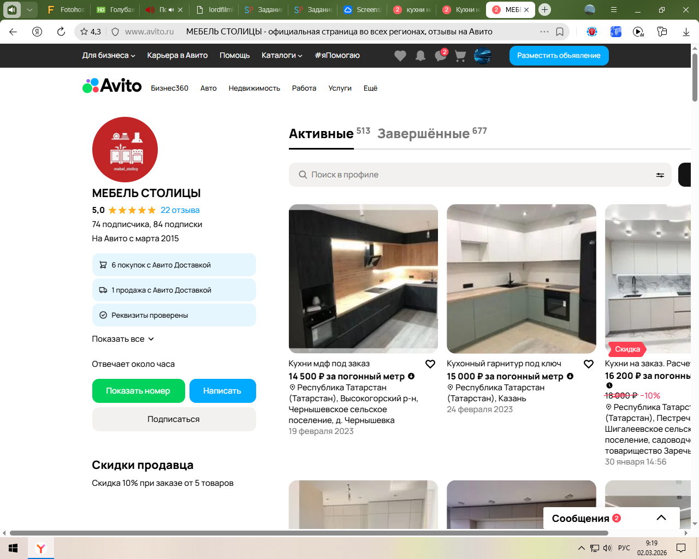Open browser downloads arrow icon
699x559 pixels.
(x=686, y=32)
